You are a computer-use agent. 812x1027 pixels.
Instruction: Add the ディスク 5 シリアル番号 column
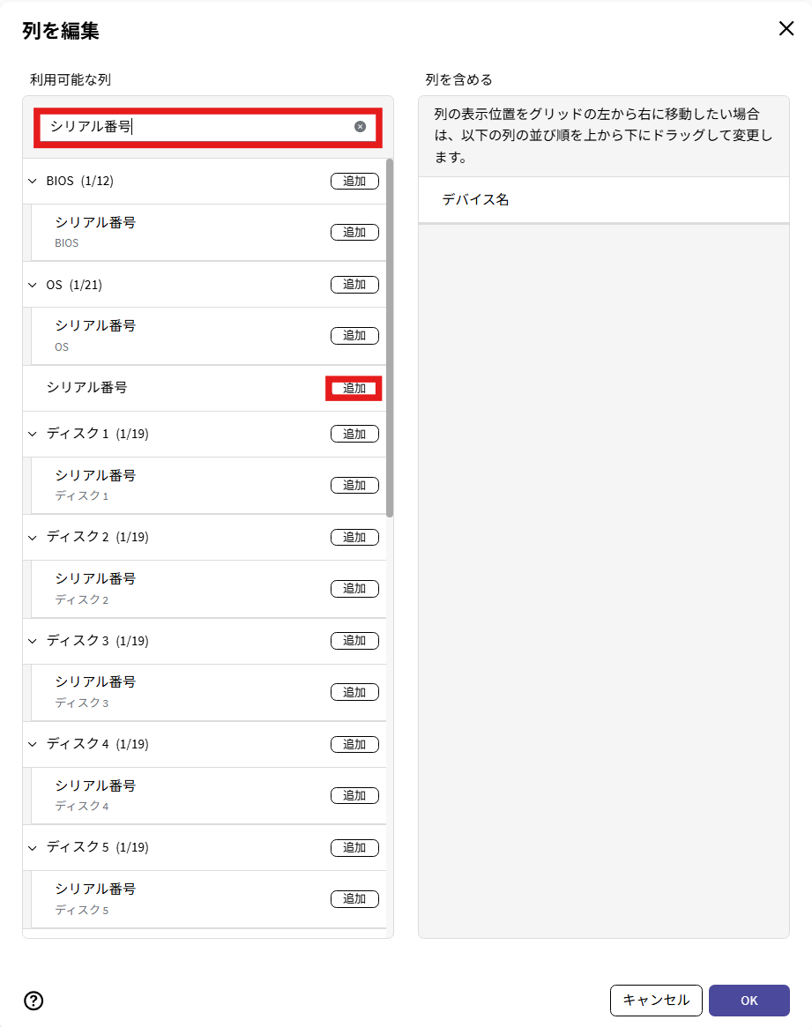coord(354,899)
